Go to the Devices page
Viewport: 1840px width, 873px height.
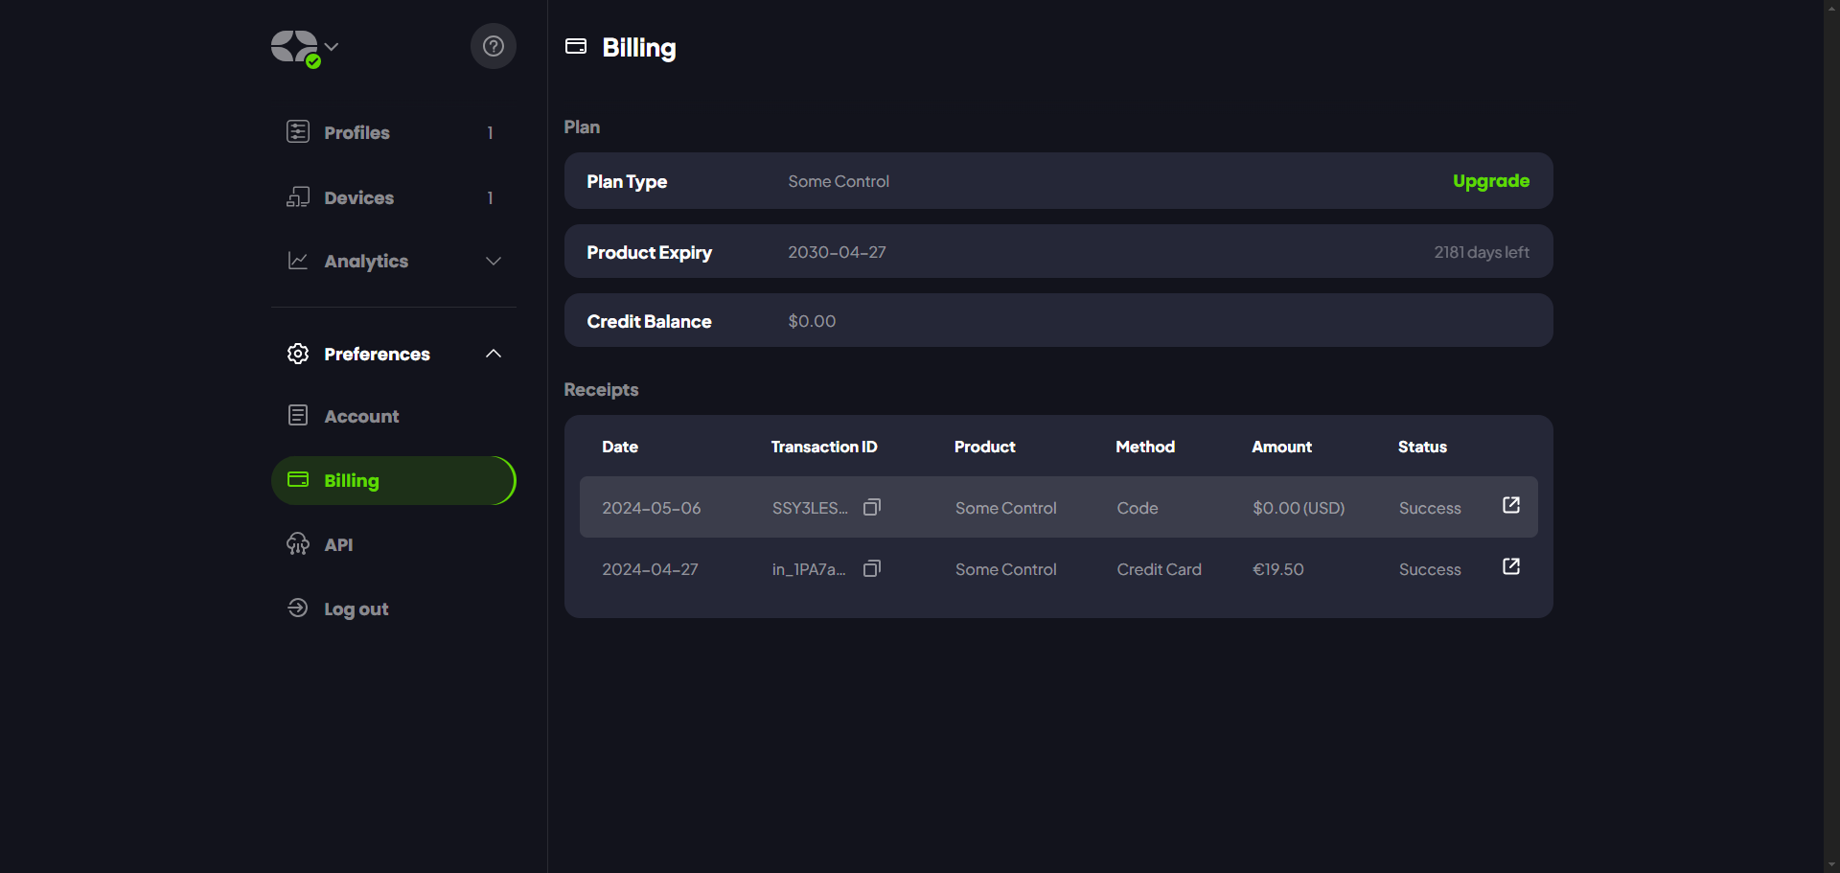tap(358, 197)
